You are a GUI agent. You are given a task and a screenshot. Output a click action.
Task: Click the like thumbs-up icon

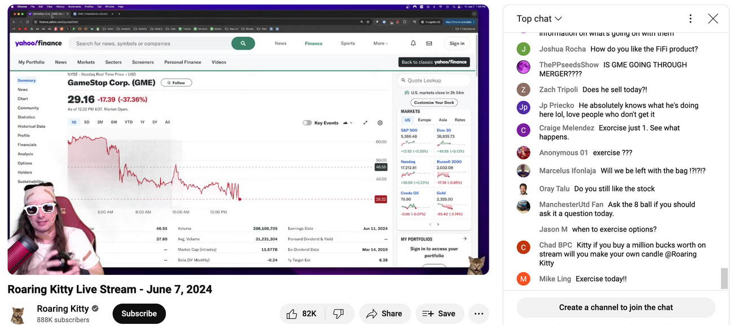click(x=292, y=314)
